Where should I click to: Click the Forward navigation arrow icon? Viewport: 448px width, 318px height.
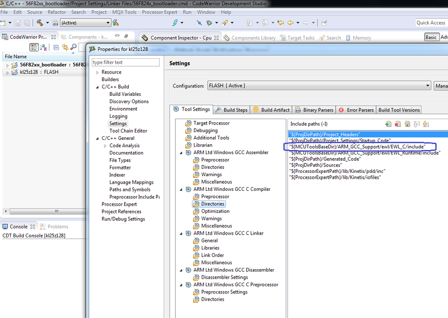306,23
